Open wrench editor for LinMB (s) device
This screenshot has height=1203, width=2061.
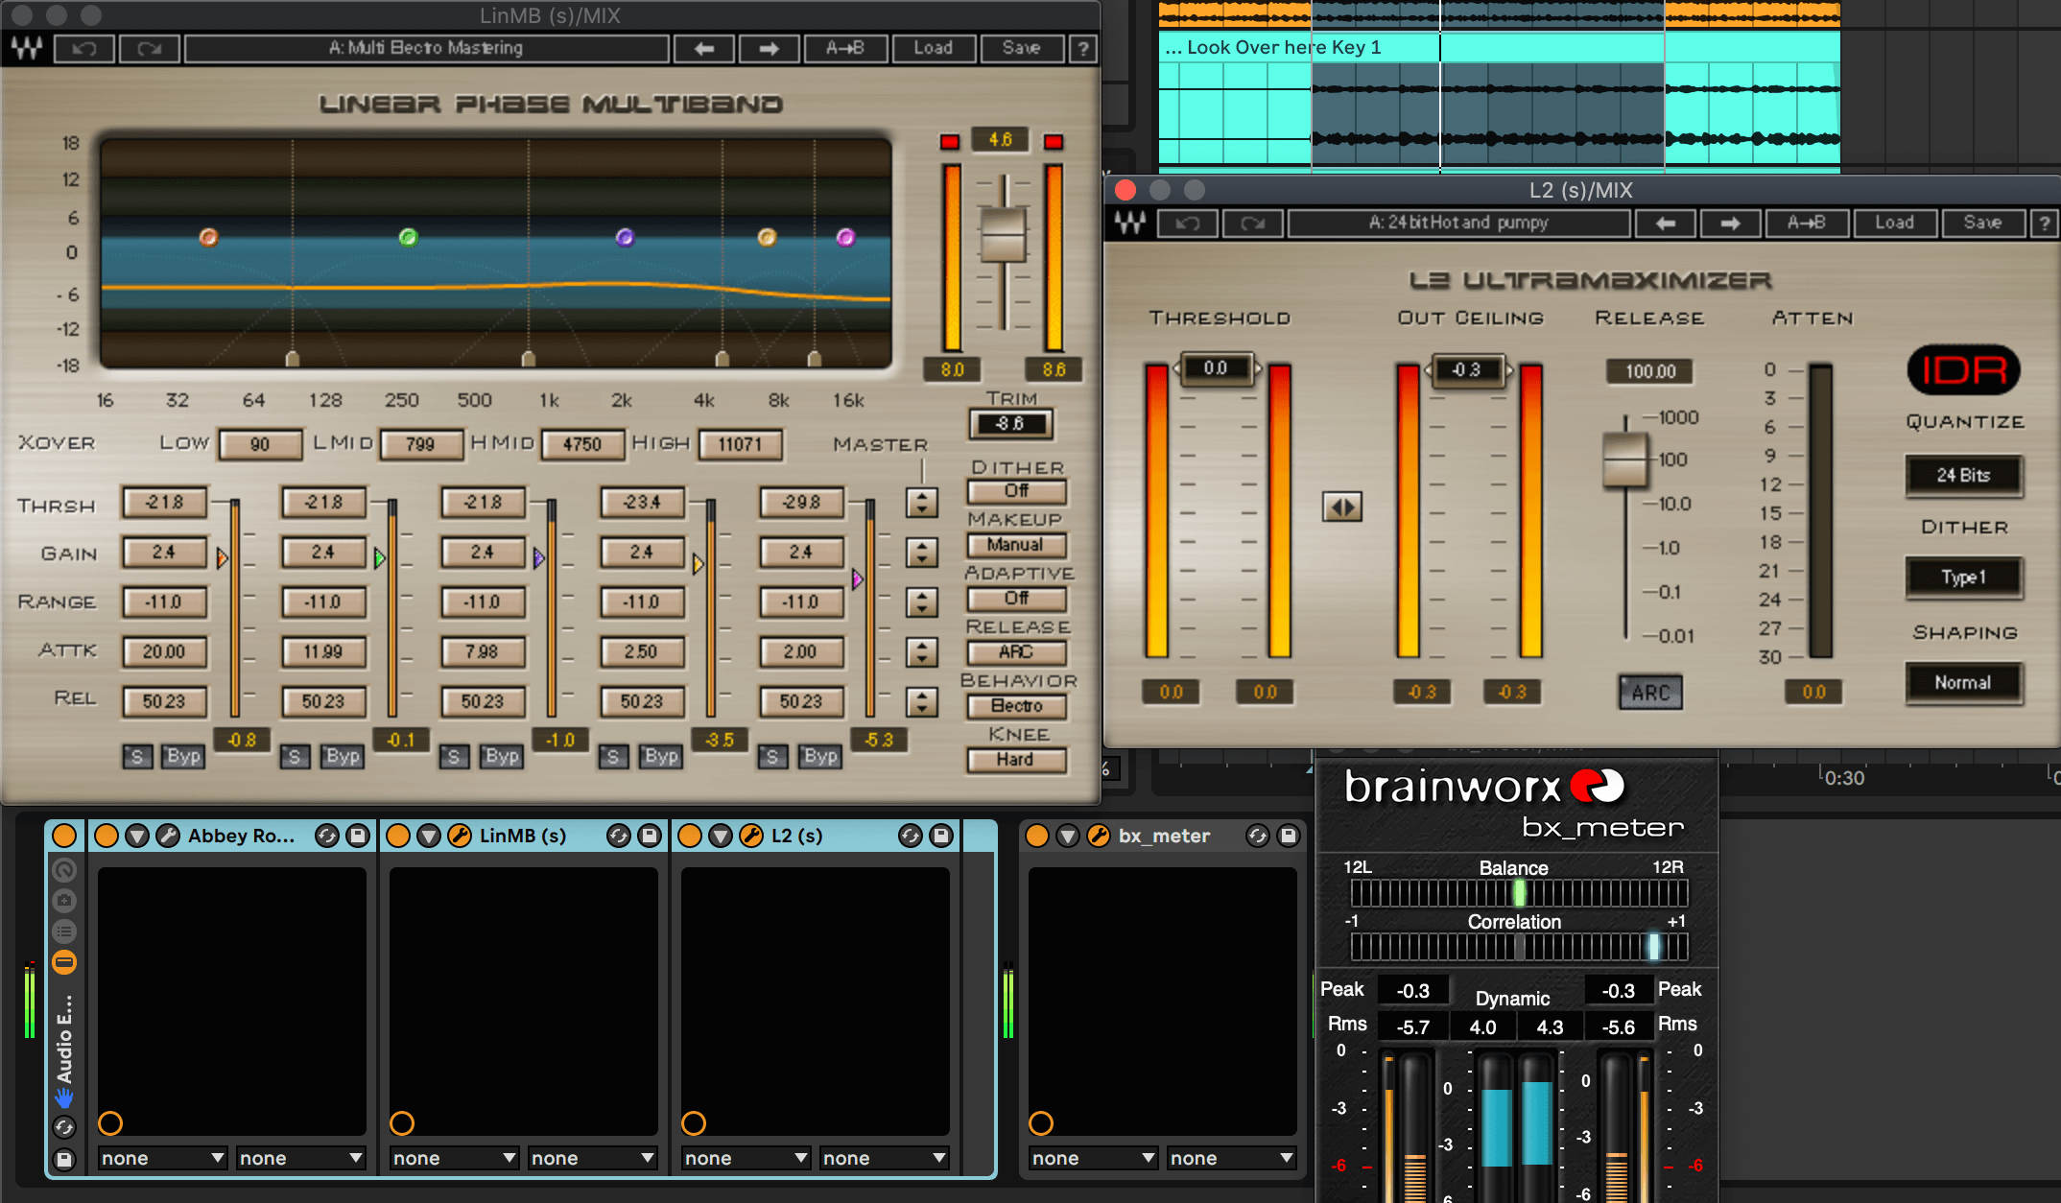click(x=460, y=836)
